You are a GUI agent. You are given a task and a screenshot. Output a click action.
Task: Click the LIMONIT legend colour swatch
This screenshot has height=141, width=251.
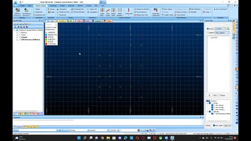pos(46,39)
